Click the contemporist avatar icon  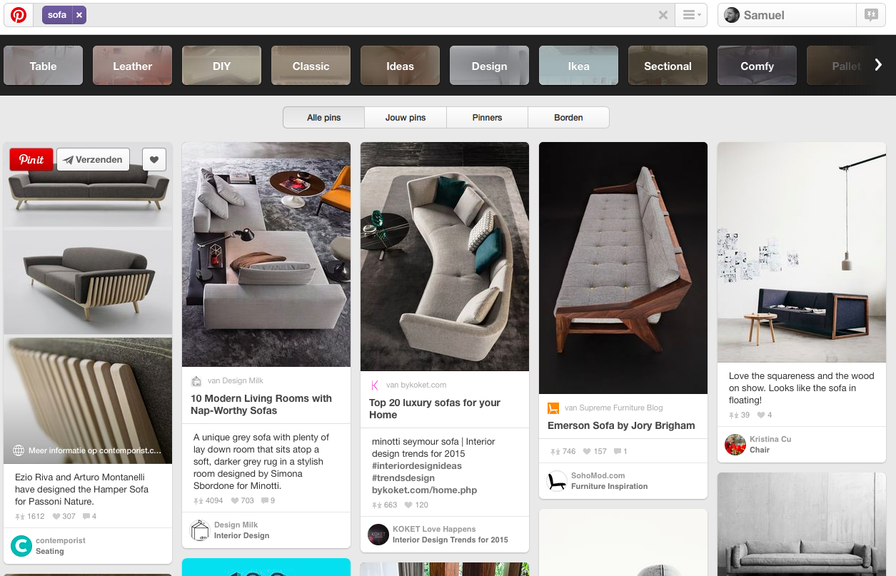coord(21,546)
